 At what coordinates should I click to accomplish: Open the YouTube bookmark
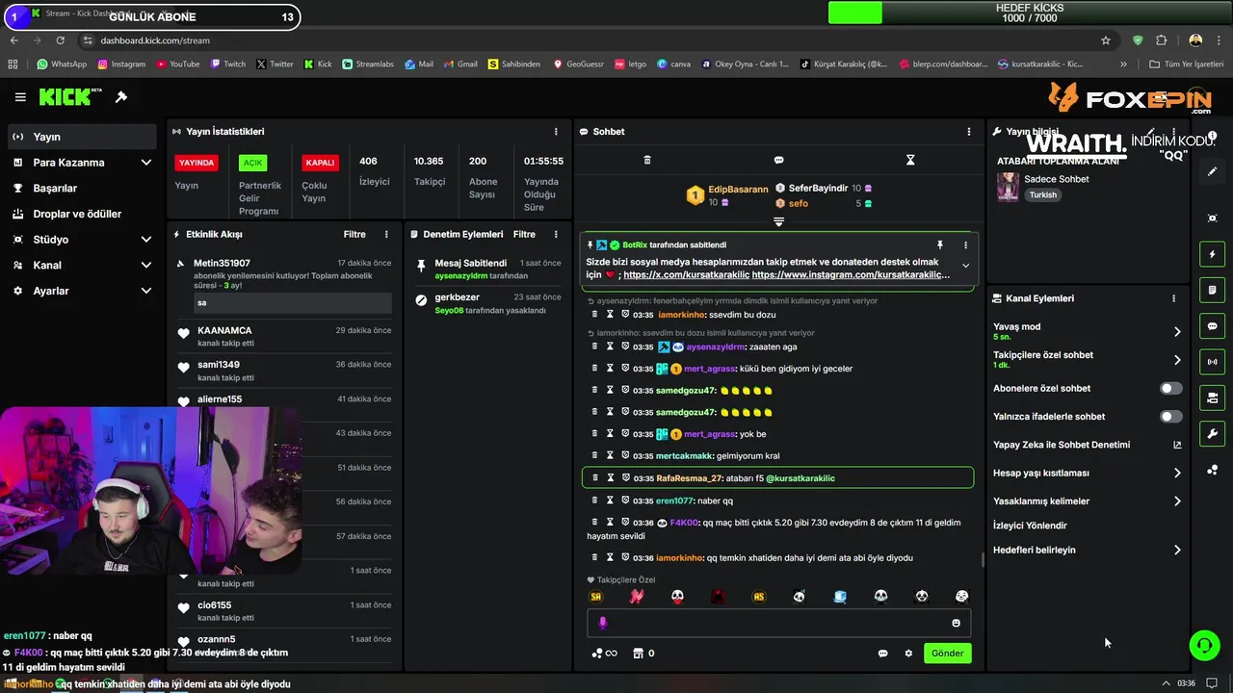click(x=177, y=64)
